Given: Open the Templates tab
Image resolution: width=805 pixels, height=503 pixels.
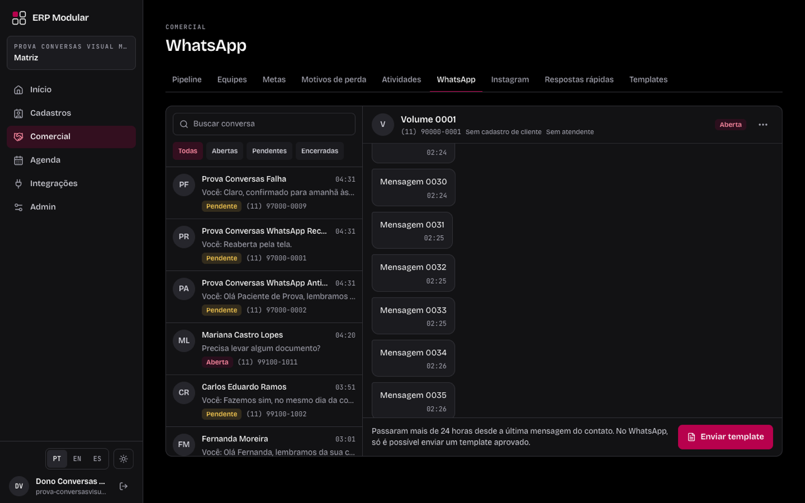Looking at the screenshot, I should tap(648, 80).
